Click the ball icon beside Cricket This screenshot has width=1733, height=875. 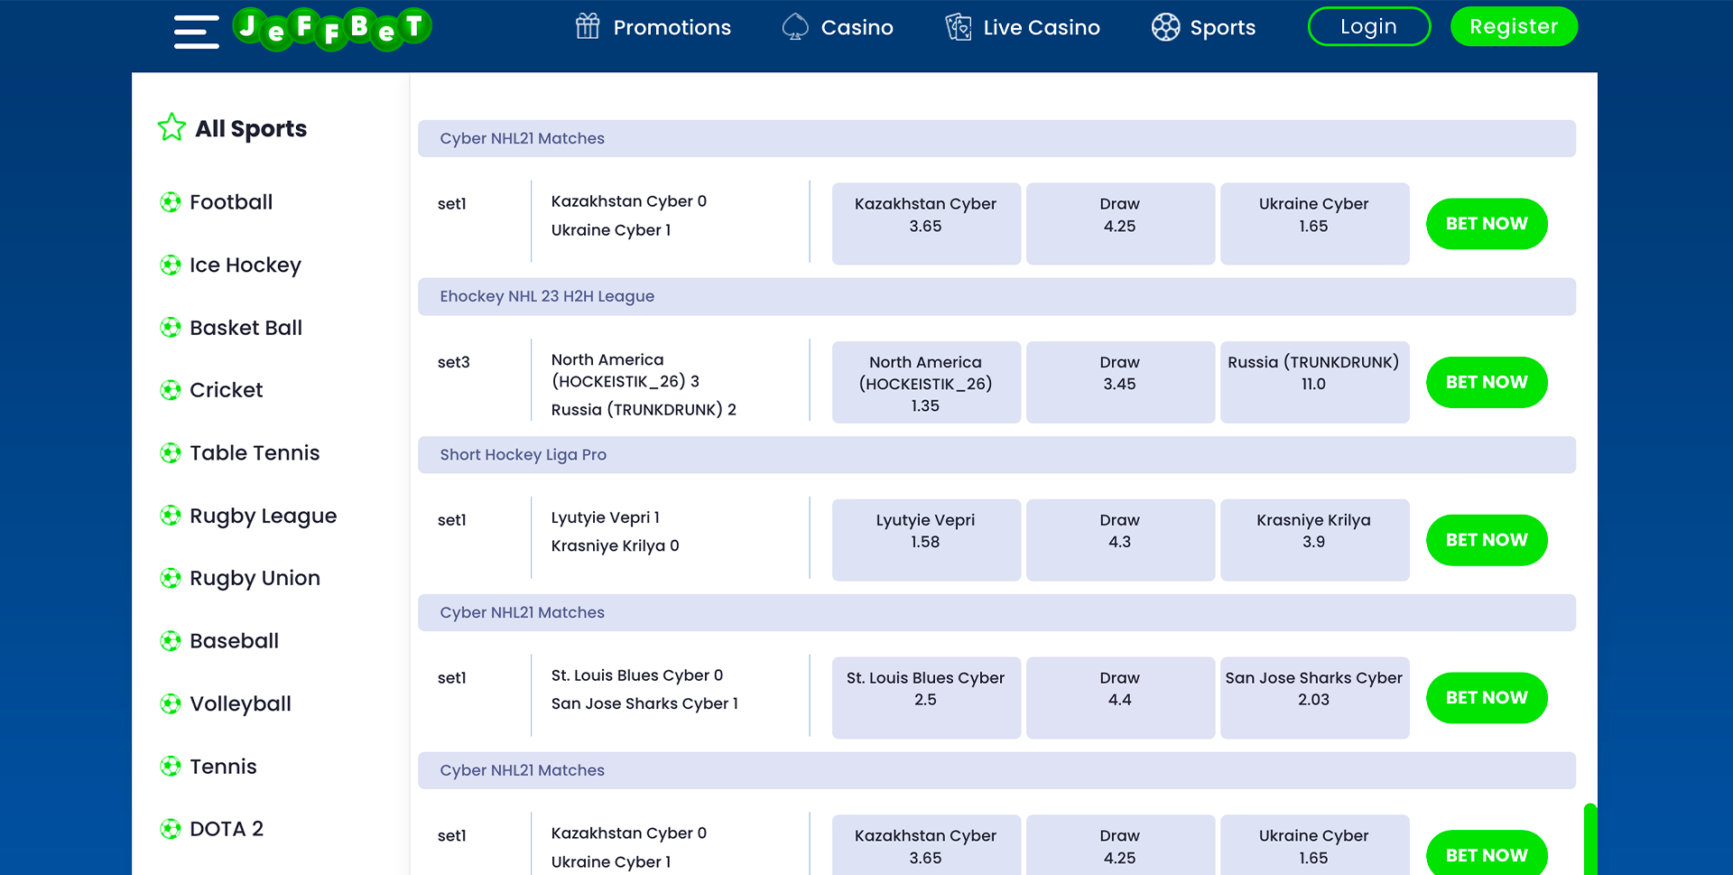tap(171, 390)
